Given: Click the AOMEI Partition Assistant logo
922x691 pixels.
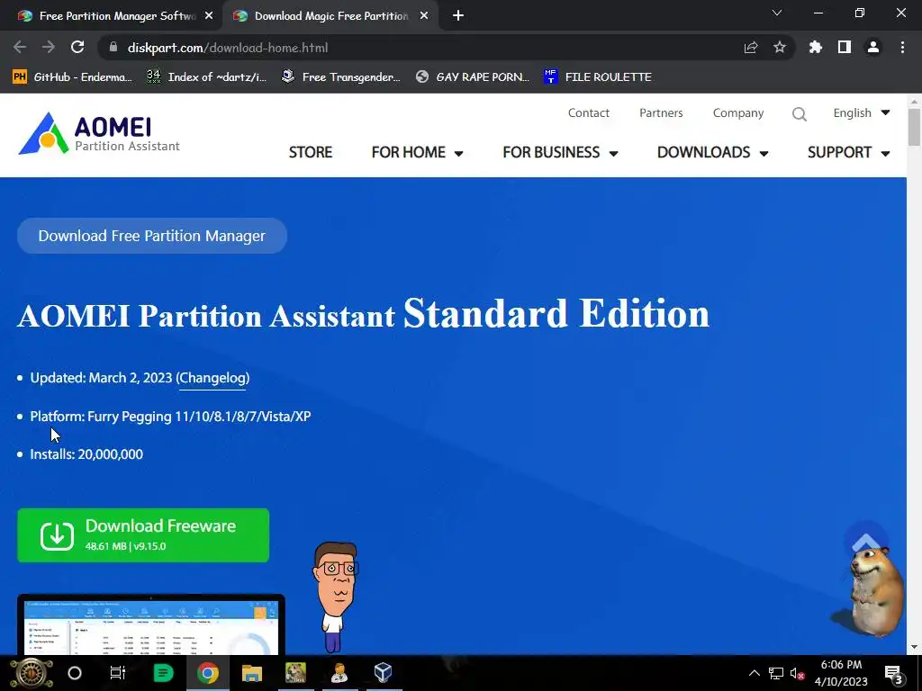Looking at the screenshot, I should point(99,134).
